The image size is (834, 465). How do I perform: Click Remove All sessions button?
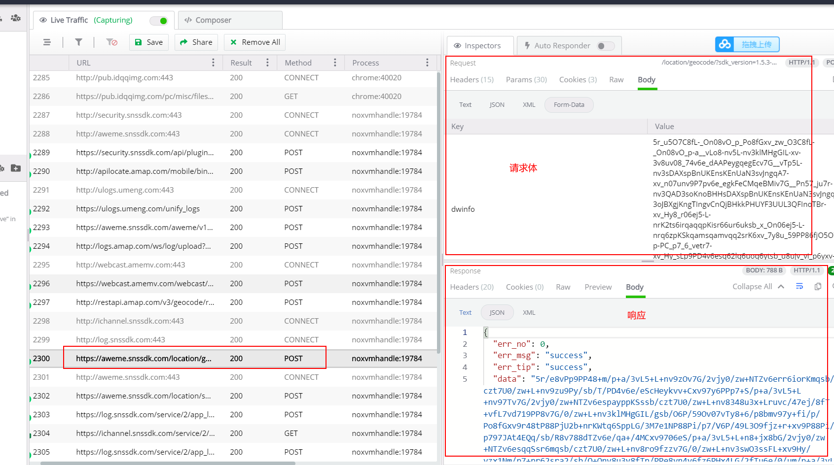click(255, 42)
